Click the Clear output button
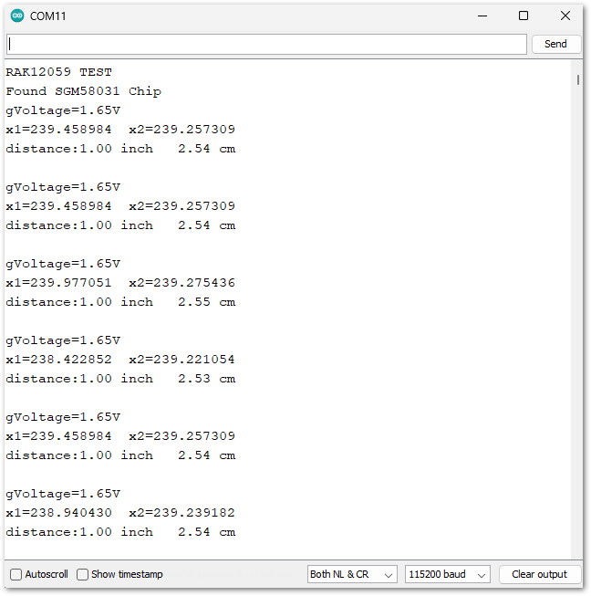591x596 pixels. click(x=540, y=574)
